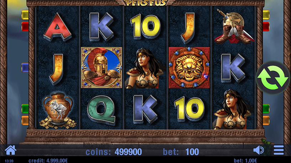Viewport: 291px width, 163px height.
Task: Go to the home lobby icon
Action: pos(11,150)
